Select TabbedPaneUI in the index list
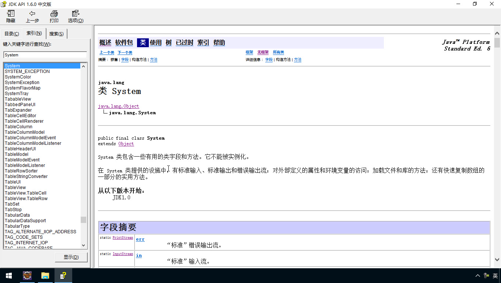The height and width of the screenshot is (283, 501). pyautogui.click(x=20, y=105)
